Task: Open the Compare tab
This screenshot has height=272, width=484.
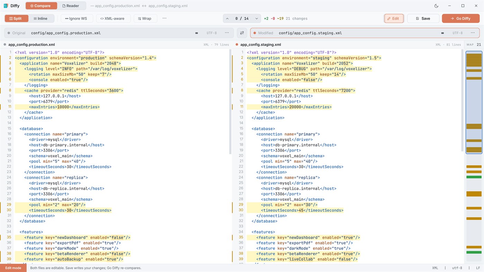Action: click(x=41, y=6)
